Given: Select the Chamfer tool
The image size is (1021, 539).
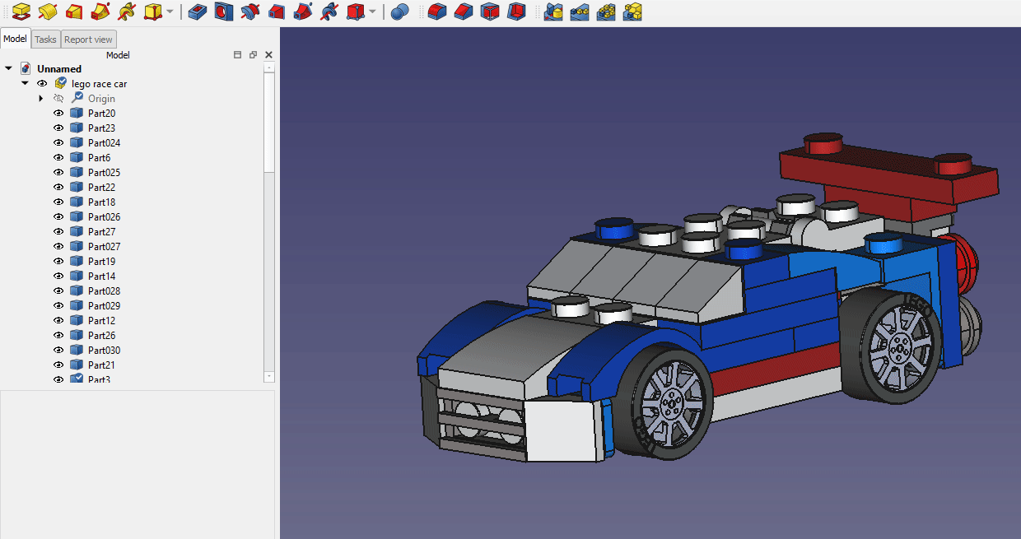Looking at the screenshot, I should pos(464,12).
